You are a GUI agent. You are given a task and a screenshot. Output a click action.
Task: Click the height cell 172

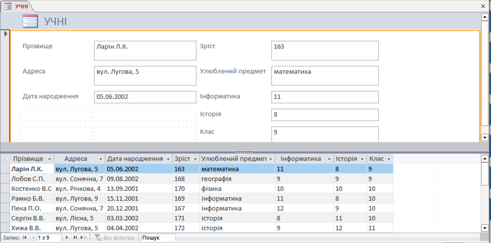[186, 228]
